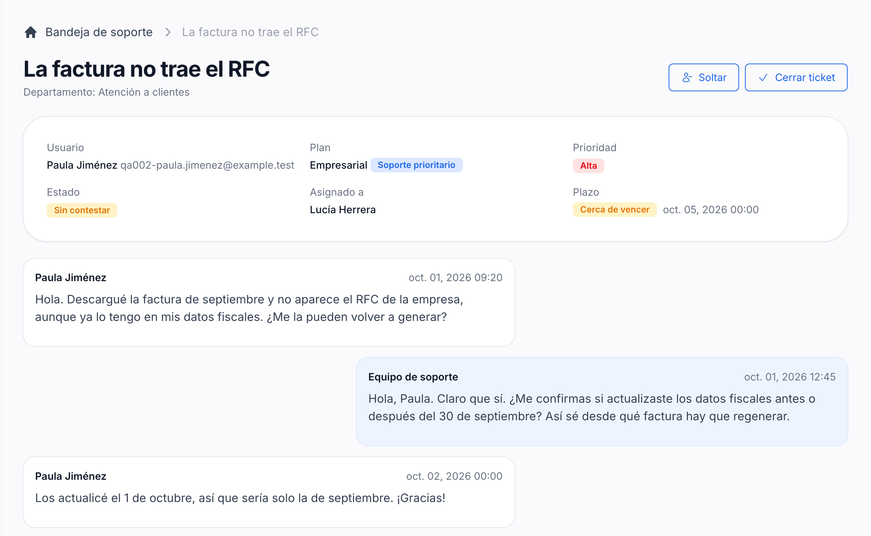The height and width of the screenshot is (536, 871).
Task: Click the breadcrumb chevron separator
Action: click(x=168, y=32)
